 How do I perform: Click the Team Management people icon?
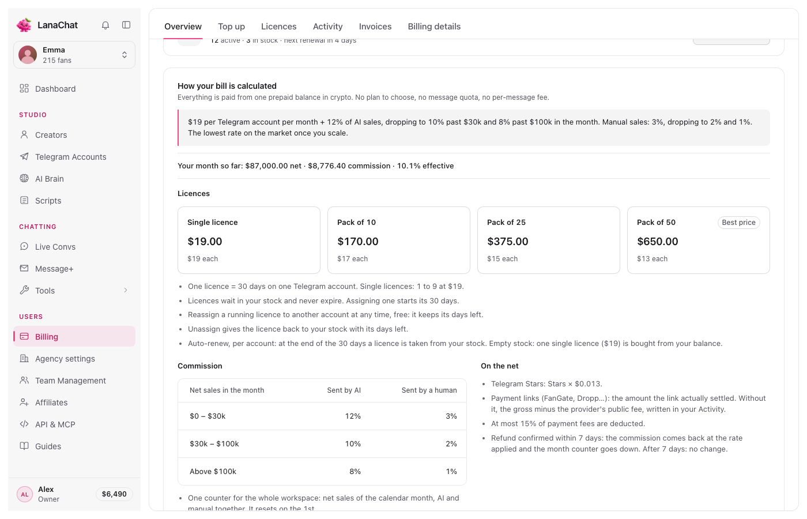point(24,380)
